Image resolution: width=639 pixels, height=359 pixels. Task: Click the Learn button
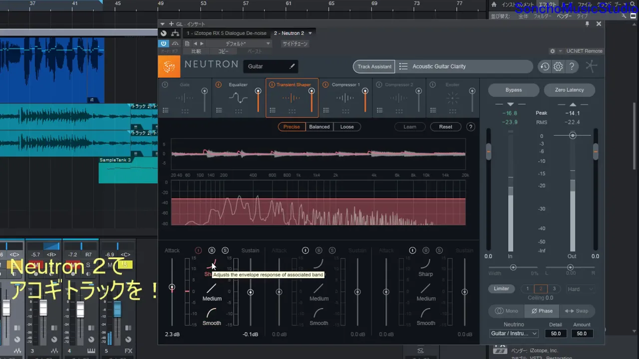pyautogui.click(x=410, y=127)
